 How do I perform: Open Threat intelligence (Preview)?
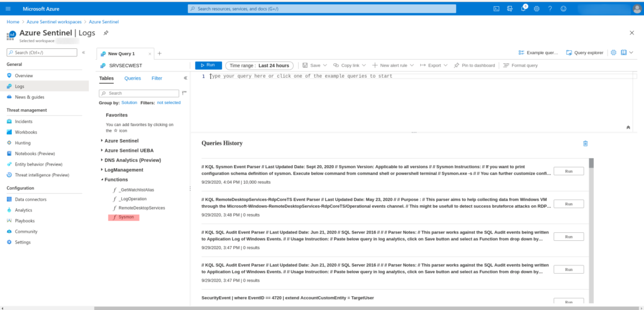(42, 174)
